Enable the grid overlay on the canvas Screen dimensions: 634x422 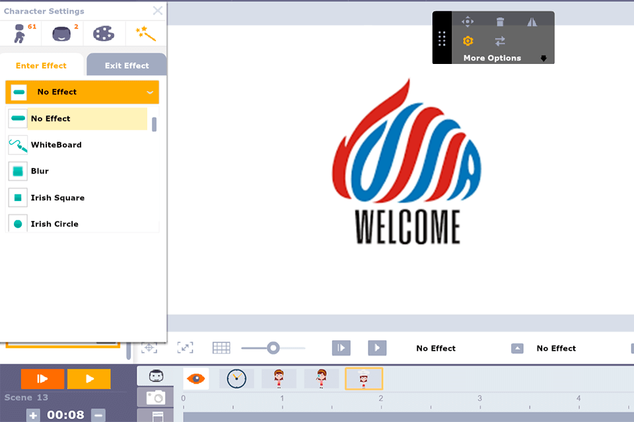(x=221, y=347)
